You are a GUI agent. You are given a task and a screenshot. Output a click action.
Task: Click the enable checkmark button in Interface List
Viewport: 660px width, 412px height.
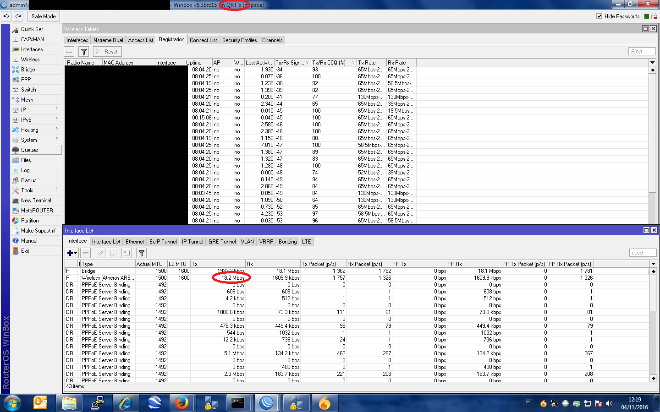(100, 253)
